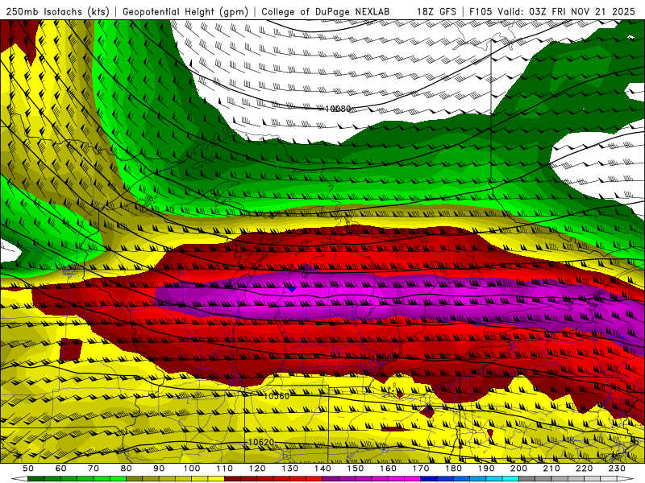Click the 150 value on the color scale

click(x=355, y=469)
